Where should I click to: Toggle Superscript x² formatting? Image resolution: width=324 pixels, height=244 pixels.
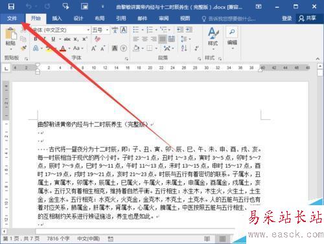(84, 39)
